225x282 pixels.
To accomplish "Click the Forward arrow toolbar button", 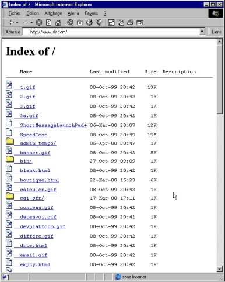I will [x=26, y=23].
